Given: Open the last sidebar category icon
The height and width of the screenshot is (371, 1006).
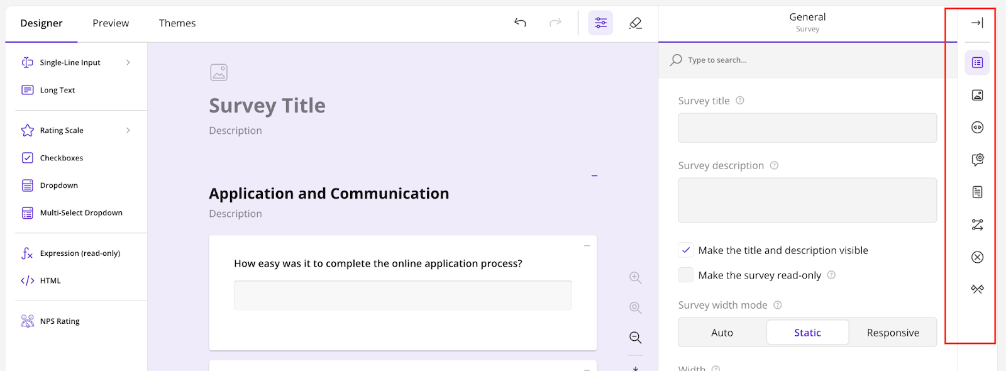Looking at the screenshot, I should [x=977, y=289].
